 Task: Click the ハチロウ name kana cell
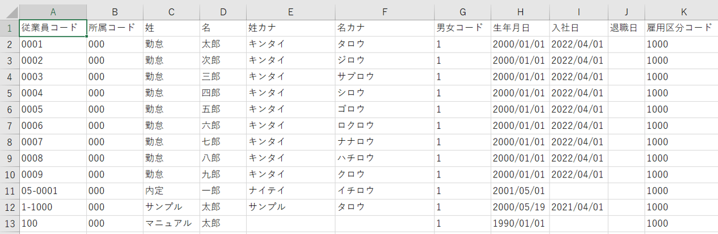385,158
